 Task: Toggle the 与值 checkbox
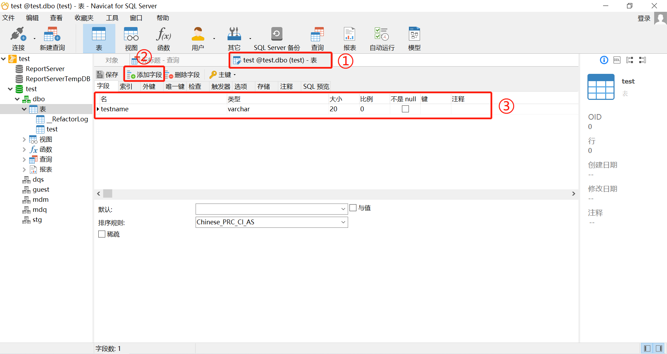pyautogui.click(x=353, y=208)
